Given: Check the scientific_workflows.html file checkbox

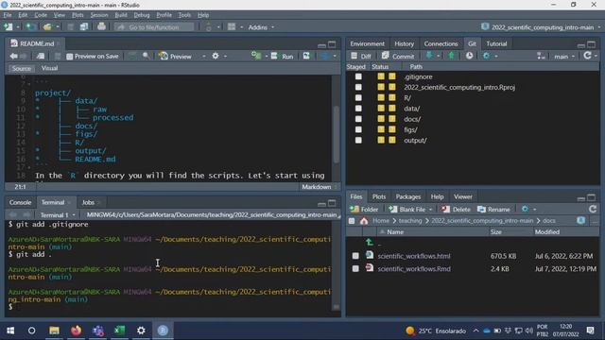Looking at the screenshot, I should [355, 256].
